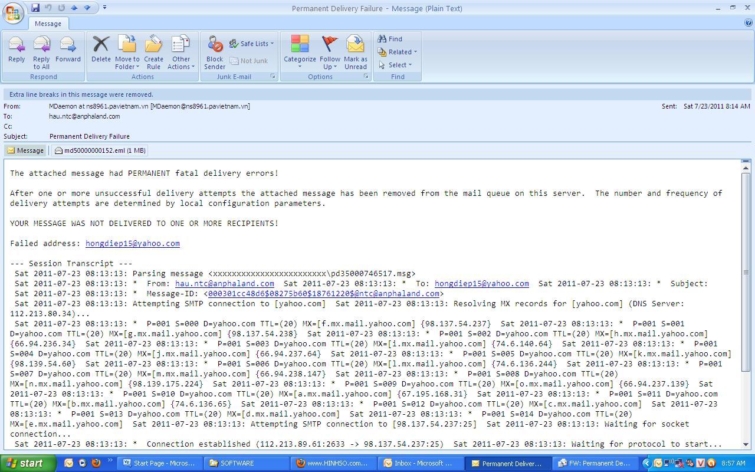
Task: Switch to FW: Permanent Delivery taskbar window
Action: (x=596, y=463)
